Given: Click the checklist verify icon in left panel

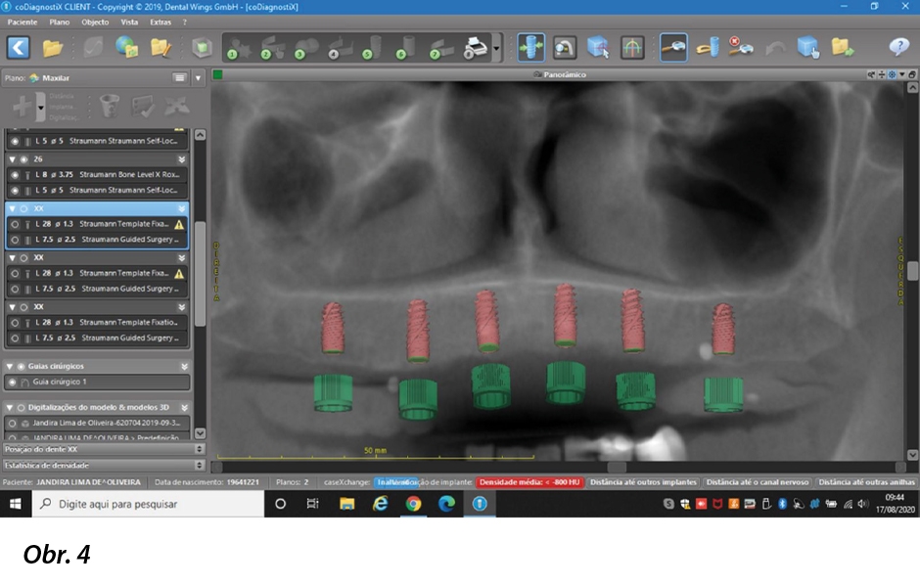Looking at the screenshot, I should click(x=143, y=107).
